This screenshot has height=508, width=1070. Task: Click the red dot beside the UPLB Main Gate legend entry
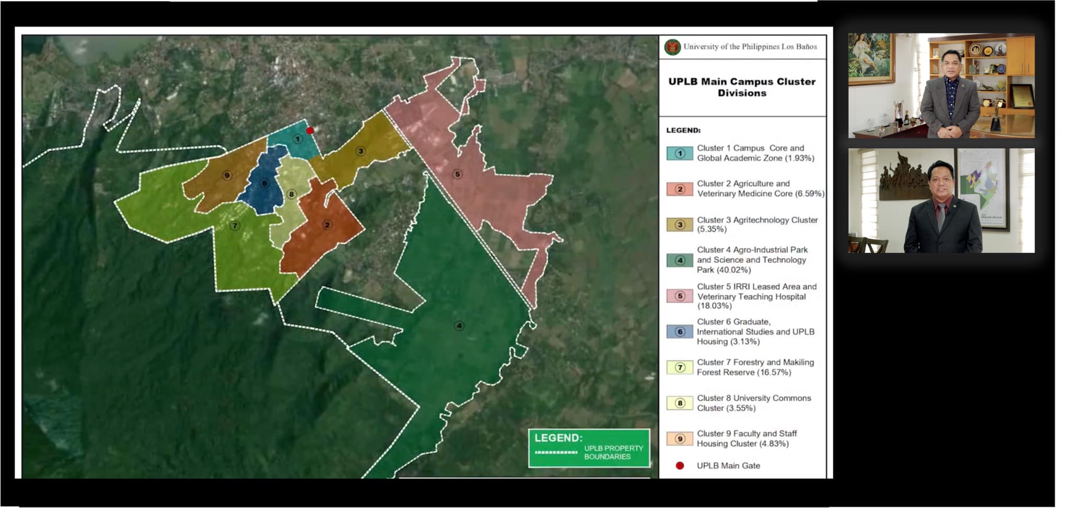coord(680,466)
